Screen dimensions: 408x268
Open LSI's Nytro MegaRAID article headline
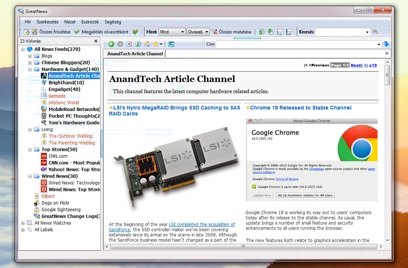[x=174, y=111]
